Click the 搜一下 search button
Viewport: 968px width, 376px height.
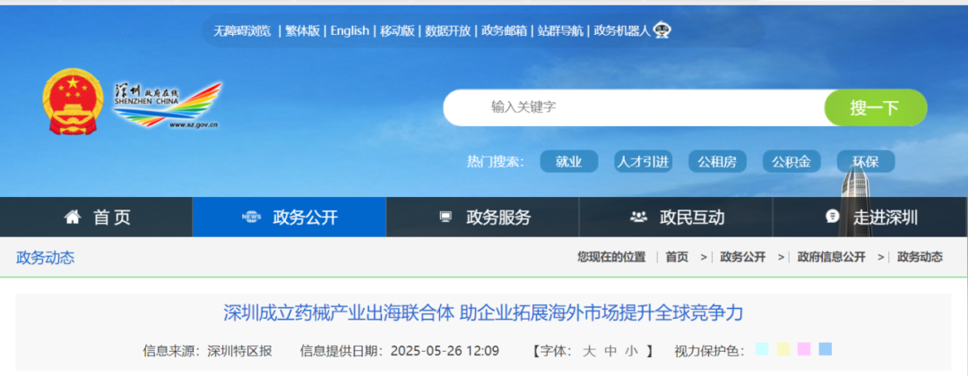876,107
